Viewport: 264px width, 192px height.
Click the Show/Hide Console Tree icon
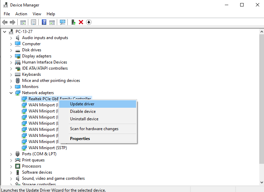tap(23, 22)
